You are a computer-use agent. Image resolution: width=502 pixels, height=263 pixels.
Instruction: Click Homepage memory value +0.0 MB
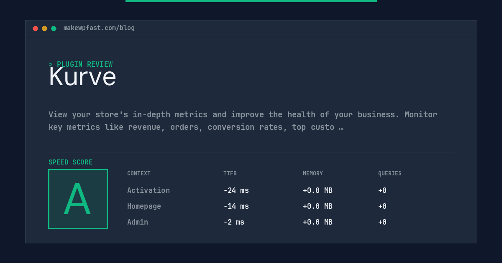318,206
